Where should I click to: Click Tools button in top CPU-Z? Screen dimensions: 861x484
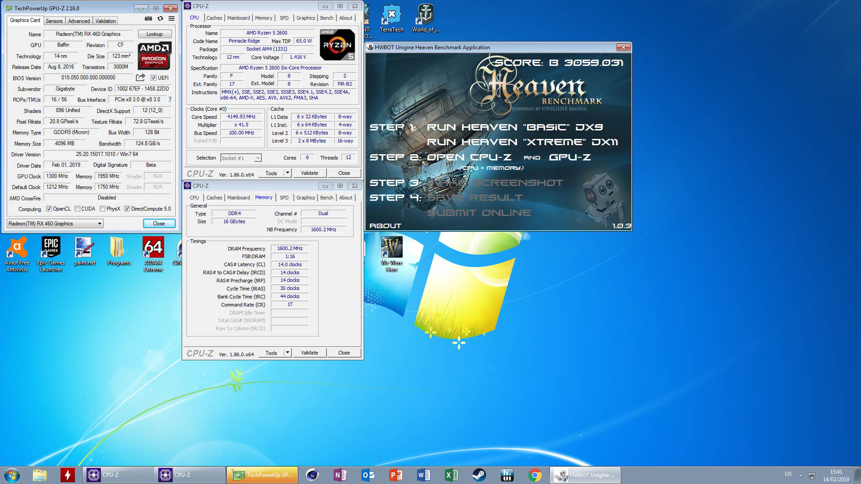tap(271, 173)
